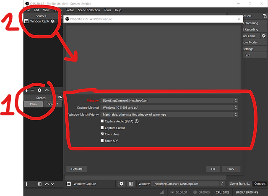Toggle Window Capture source visibility eye
Viewport: 268px width, 196px height.
[x=53, y=21]
